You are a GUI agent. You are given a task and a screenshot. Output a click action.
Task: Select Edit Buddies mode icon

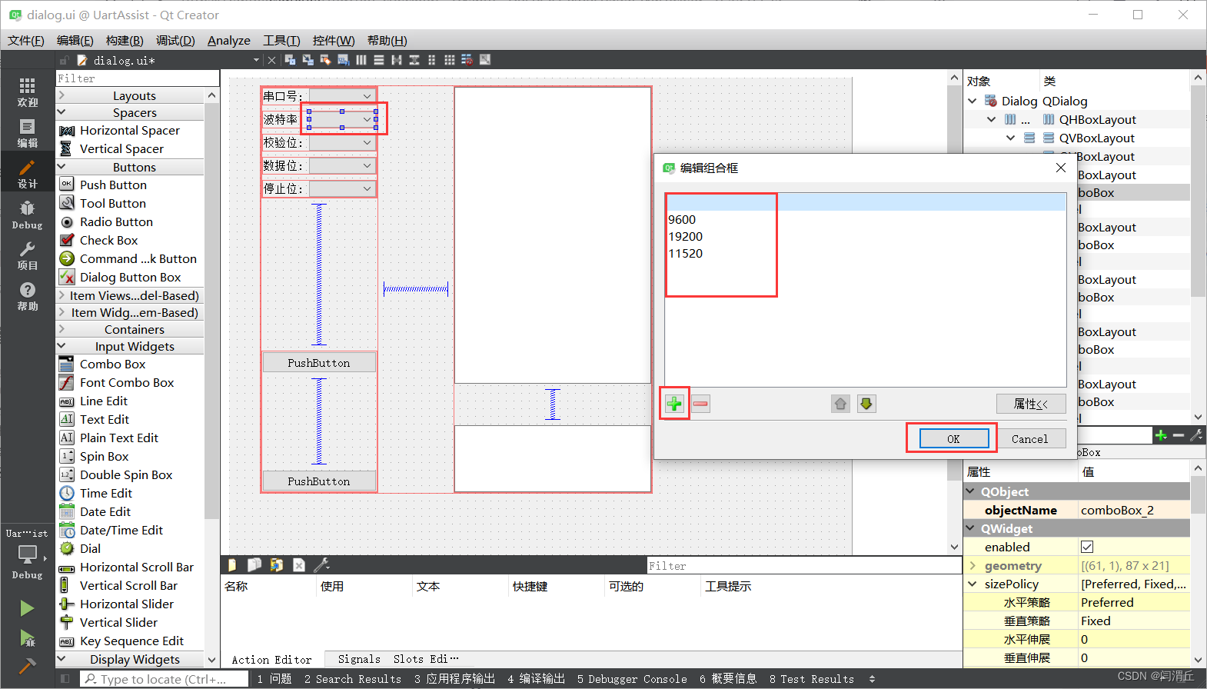click(325, 60)
